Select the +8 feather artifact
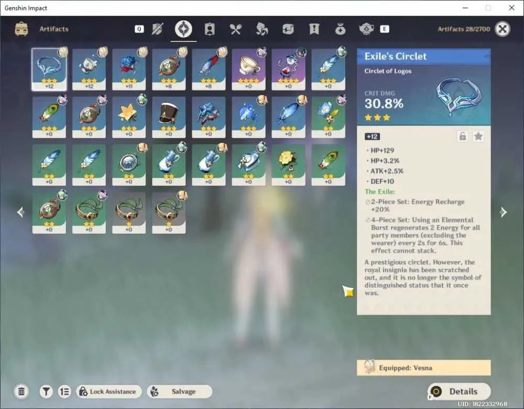Viewport: 524px width, 409px height. tap(209, 69)
